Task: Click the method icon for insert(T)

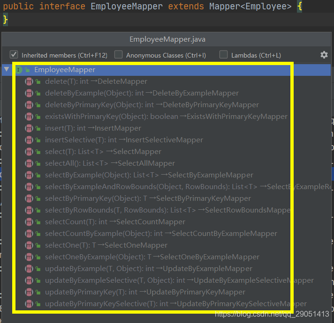Action: click(29, 128)
